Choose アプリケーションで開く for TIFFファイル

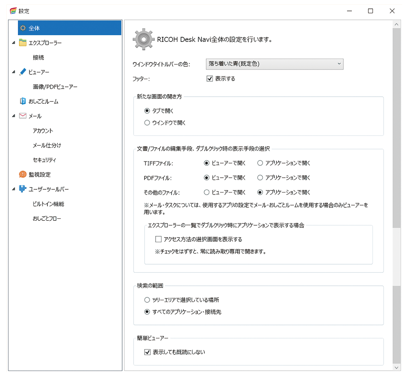260,163
